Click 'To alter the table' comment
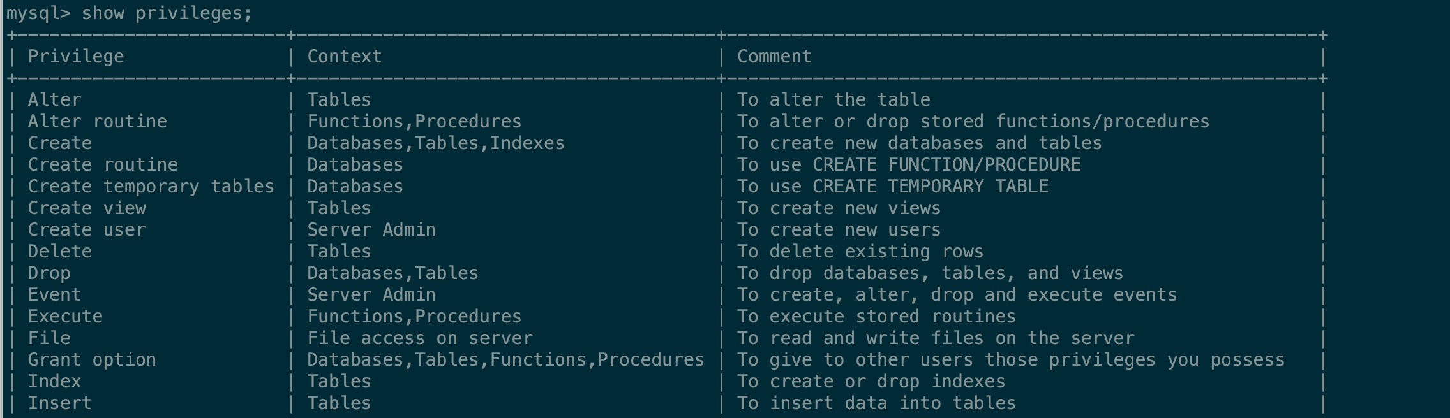1450x418 pixels. tap(833, 100)
